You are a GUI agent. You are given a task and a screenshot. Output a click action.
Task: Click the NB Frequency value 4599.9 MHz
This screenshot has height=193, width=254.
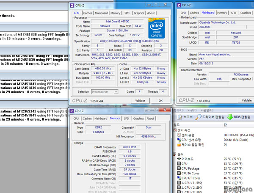(x=149, y=136)
